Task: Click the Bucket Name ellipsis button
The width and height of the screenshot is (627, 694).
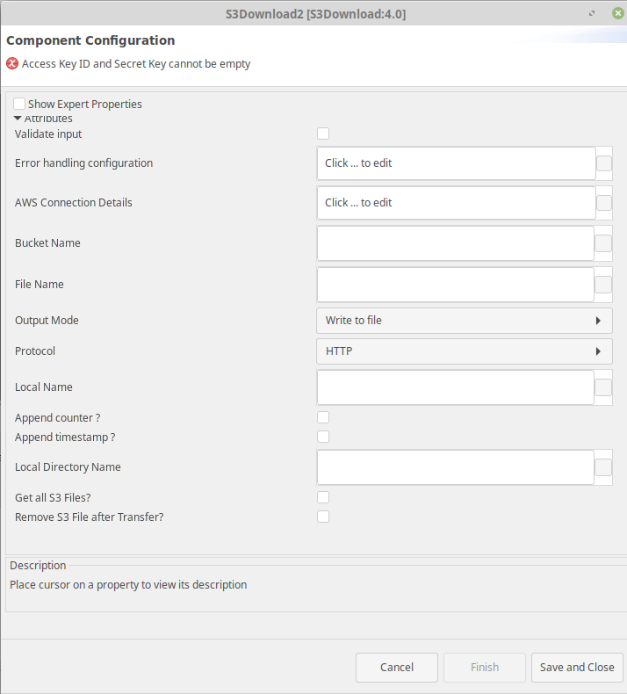Action: 603,243
